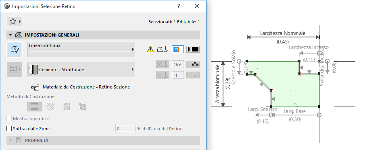
Task: Select the first construction method icon
Action: point(35,107)
